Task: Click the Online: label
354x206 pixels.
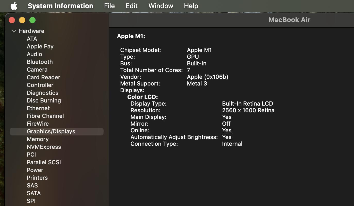Action: [x=140, y=130]
